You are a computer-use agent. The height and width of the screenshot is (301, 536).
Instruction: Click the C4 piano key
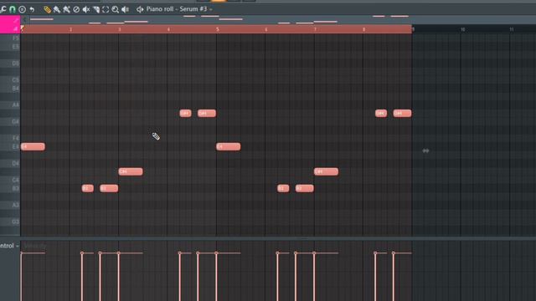click(10, 180)
